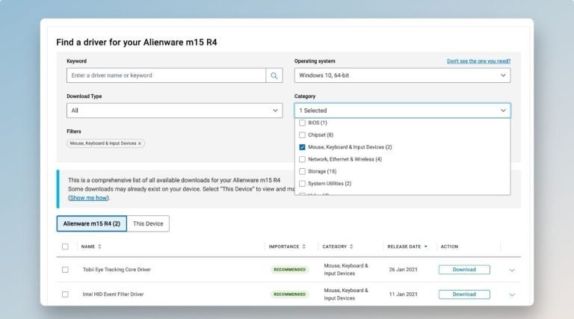Sort by Category column arrows

point(351,247)
